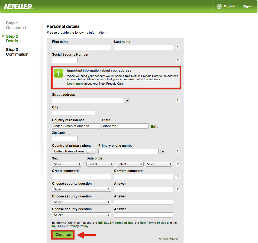
Task: Open help icon for Primary phone number
Action: [x=178, y=152]
